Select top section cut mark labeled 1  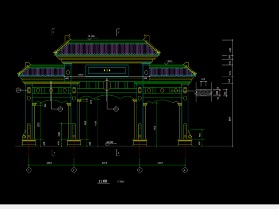point(53,32)
